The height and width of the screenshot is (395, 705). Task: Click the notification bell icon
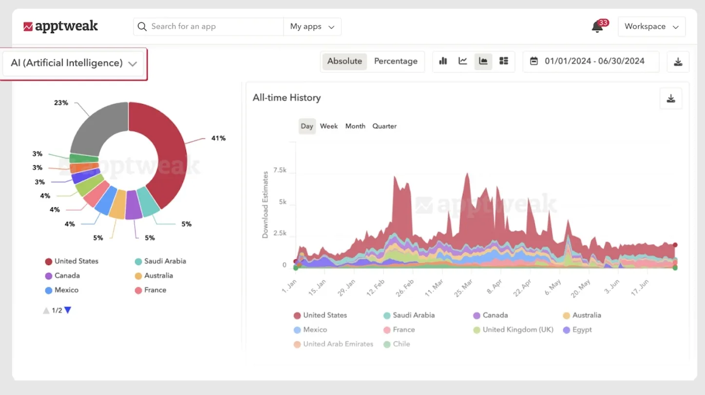(x=597, y=27)
